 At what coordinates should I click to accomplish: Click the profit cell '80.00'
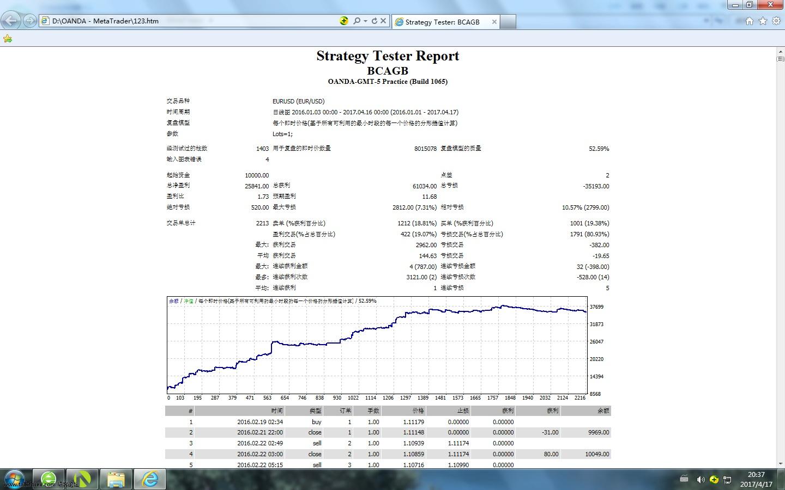tap(551, 454)
